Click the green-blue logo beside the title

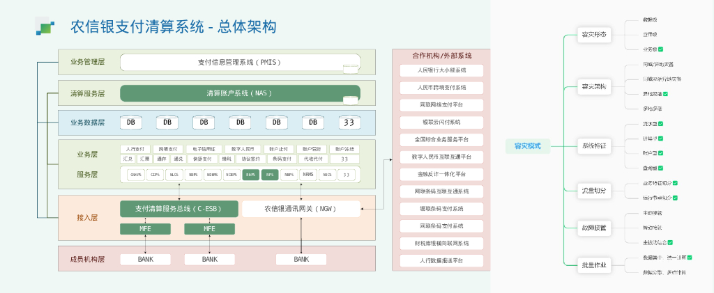tap(45, 26)
